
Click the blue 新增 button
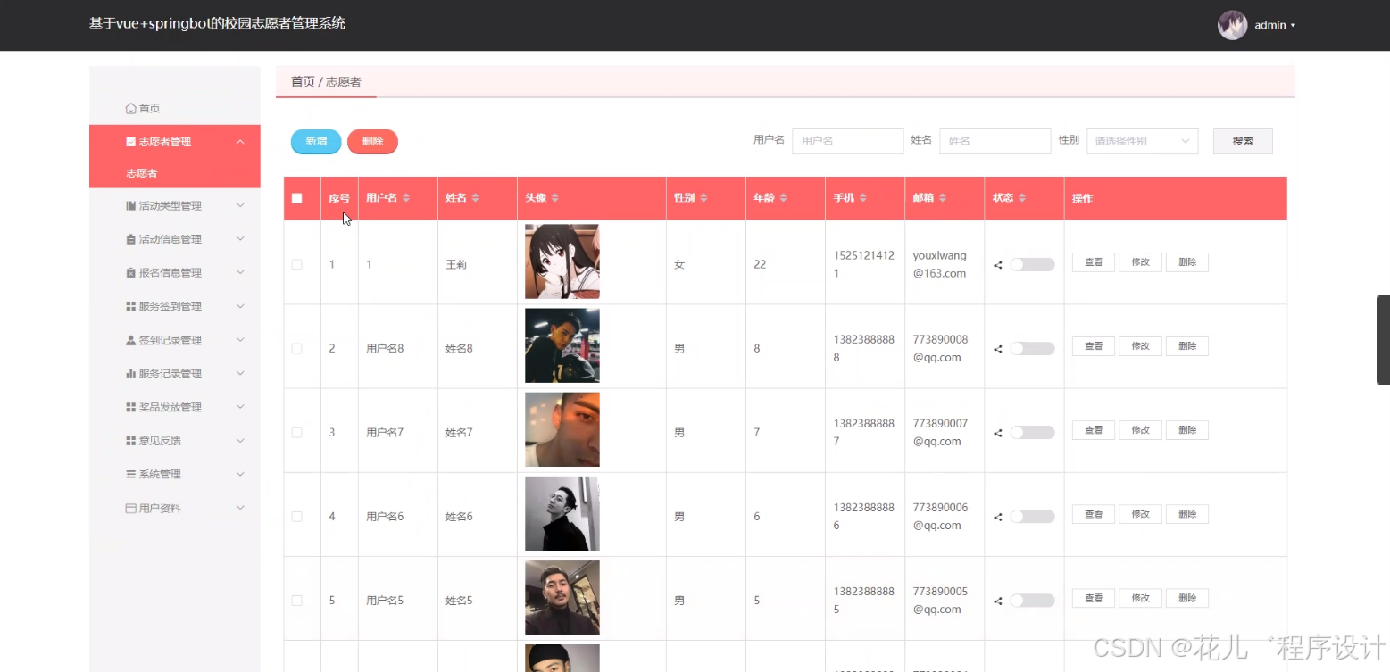click(x=316, y=141)
